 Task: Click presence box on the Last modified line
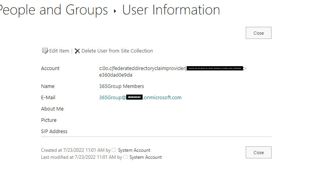[x=125, y=157]
